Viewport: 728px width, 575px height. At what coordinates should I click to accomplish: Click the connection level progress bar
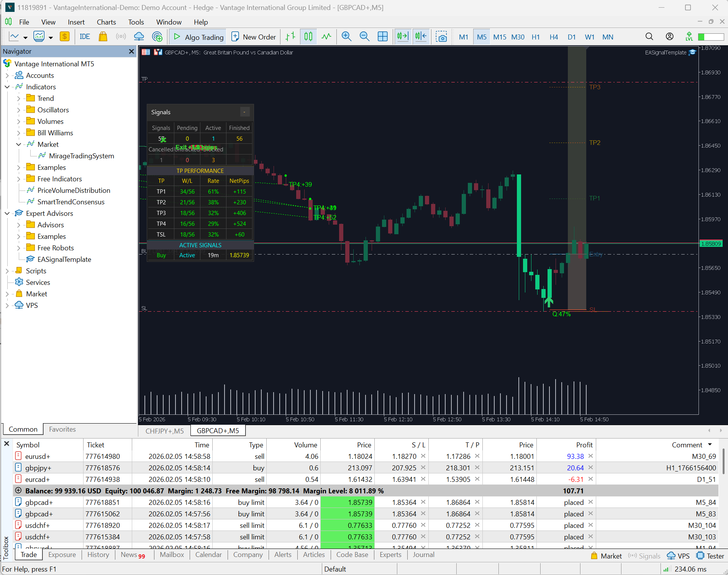click(x=711, y=37)
